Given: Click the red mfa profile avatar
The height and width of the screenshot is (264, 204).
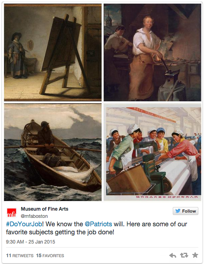Looking at the screenshot, I should [x=12, y=213].
